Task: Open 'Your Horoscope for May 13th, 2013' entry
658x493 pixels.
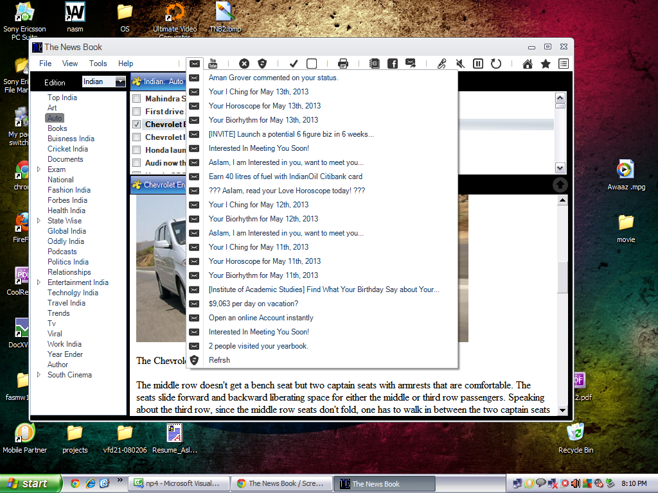Action: tap(323, 106)
